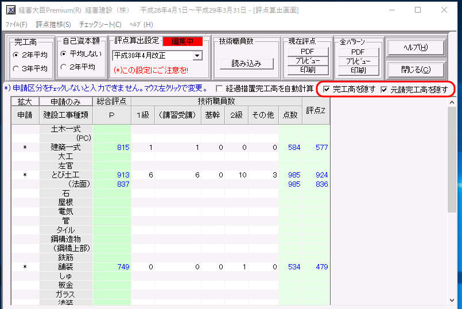Expand the 平成30年4月改正 dropdown arrow
The width and height of the screenshot is (462, 309).
tap(197, 56)
